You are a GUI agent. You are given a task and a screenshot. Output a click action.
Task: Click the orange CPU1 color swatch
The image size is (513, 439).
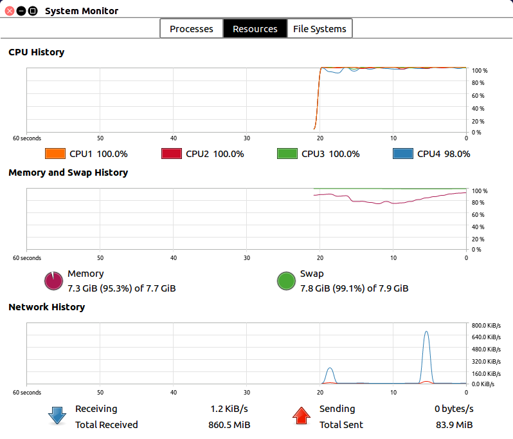(x=55, y=154)
